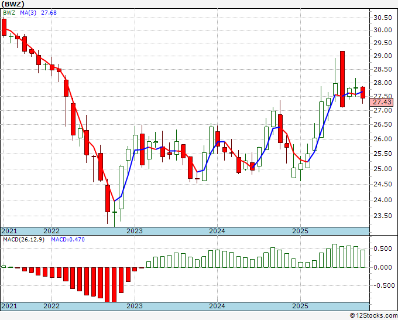
Task: Click the 12Stocks.com copyright text
Action: (373, 316)
